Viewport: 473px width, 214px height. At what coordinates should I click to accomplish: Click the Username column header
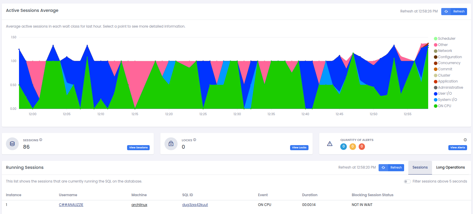point(68,195)
